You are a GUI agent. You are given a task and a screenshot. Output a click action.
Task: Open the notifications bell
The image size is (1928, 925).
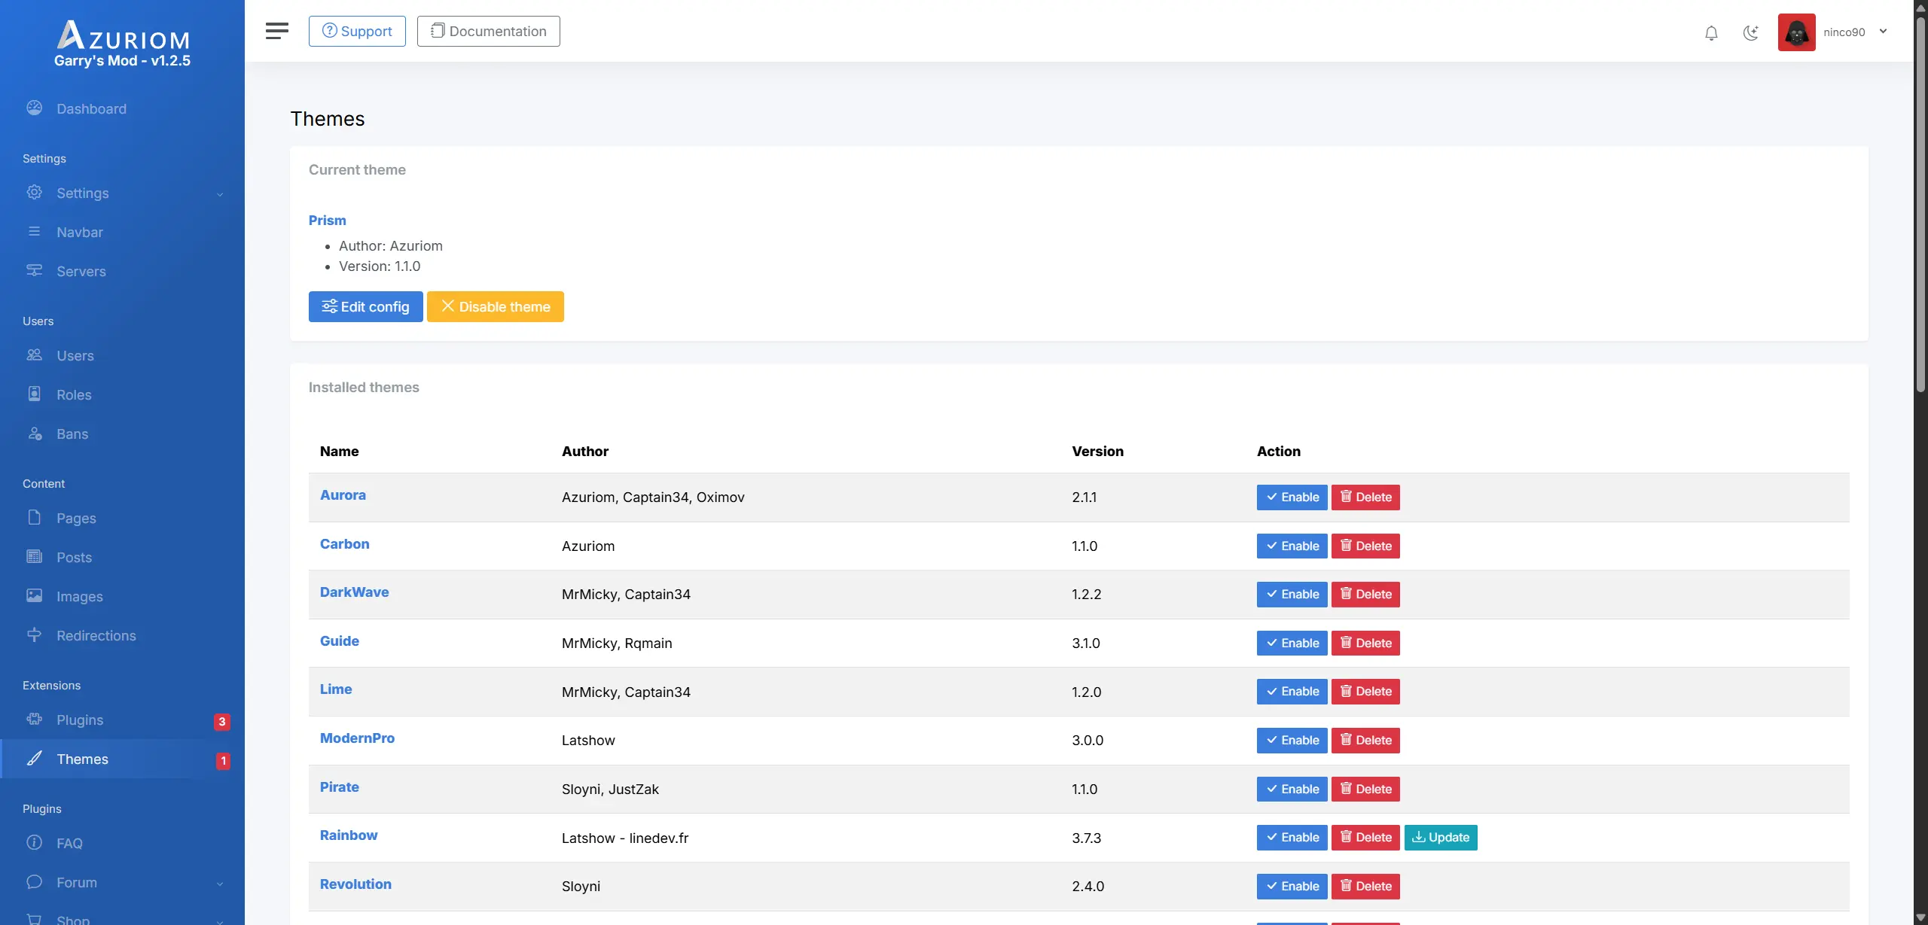[x=1711, y=32]
